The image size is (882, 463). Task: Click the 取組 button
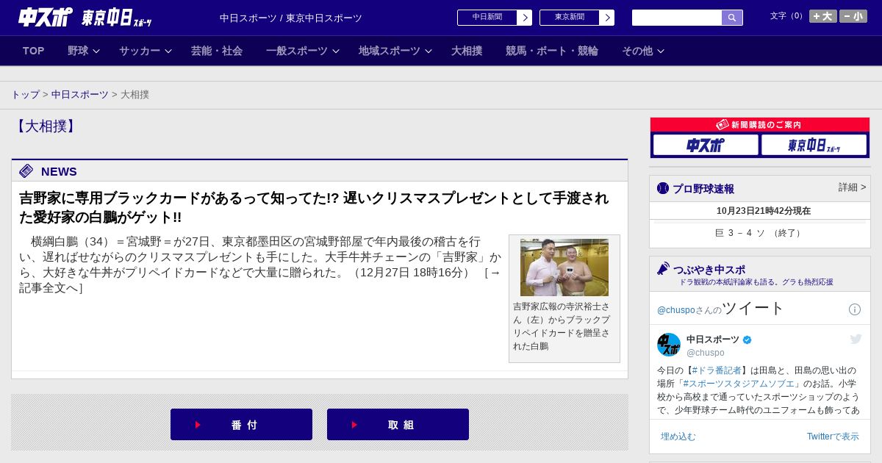(398, 425)
